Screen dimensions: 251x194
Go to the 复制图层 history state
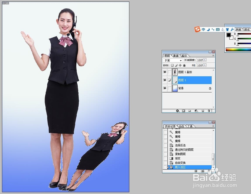(190, 154)
